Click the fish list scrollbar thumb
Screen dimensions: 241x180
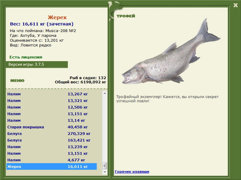105,166
